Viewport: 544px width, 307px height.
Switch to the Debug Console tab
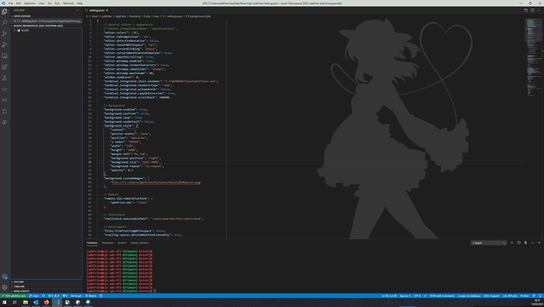(x=140, y=243)
